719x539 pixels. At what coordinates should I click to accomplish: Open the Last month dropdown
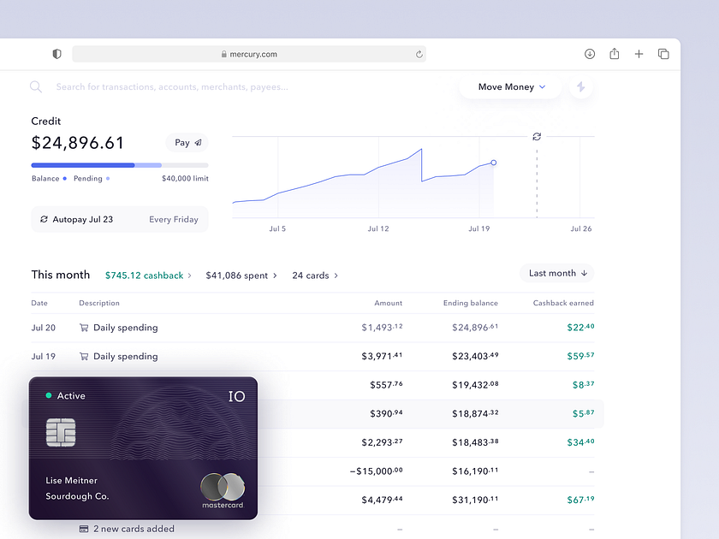(556, 273)
